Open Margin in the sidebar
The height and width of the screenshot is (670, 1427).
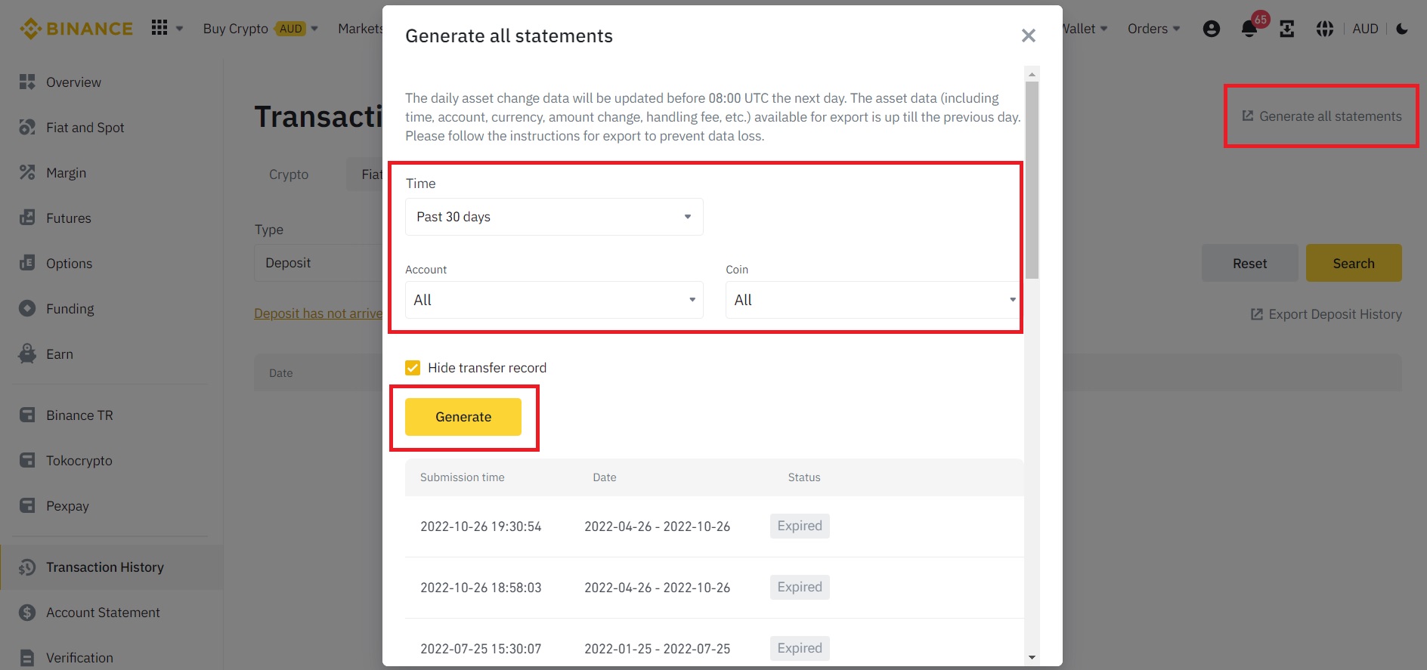(66, 173)
